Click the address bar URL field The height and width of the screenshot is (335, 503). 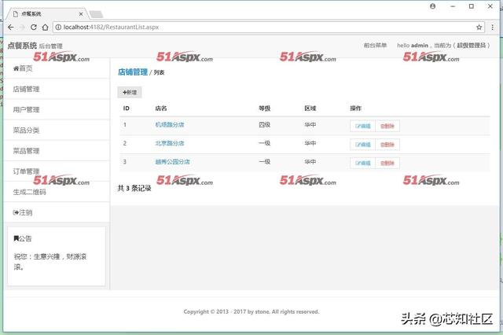[266, 28]
